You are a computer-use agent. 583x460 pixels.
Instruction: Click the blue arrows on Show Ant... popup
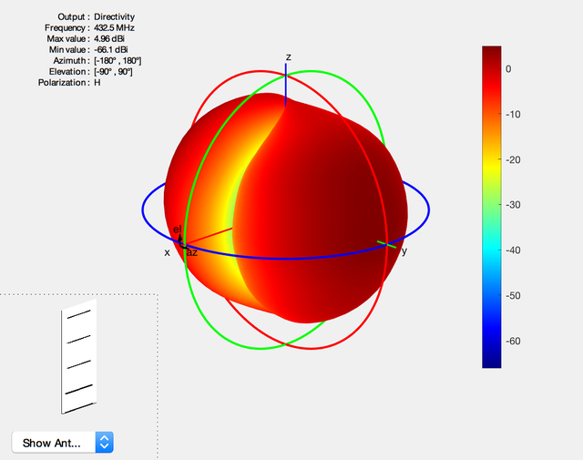(x=105, y=442)
